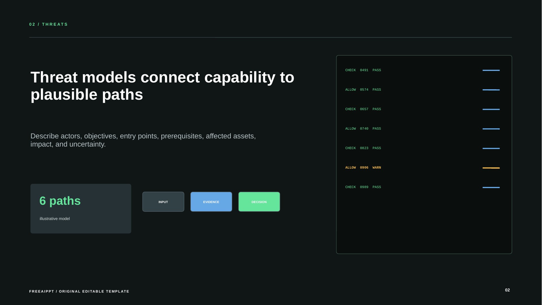Click the 'FREEAIPPT / ORIGINAL EDITABLE TEMPLATE' footer
The width and height of the screenshot is (542, 305).
[79, 291]
